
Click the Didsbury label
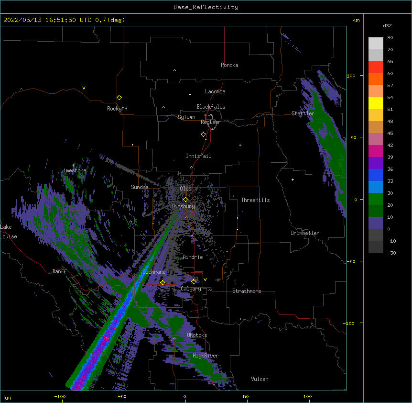184,206
